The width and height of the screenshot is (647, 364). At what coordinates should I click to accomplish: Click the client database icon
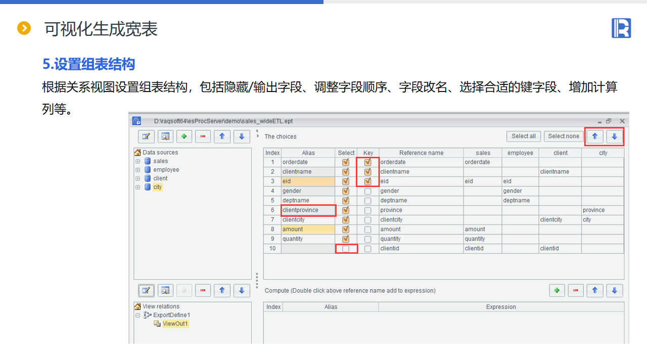pos(148,178)
